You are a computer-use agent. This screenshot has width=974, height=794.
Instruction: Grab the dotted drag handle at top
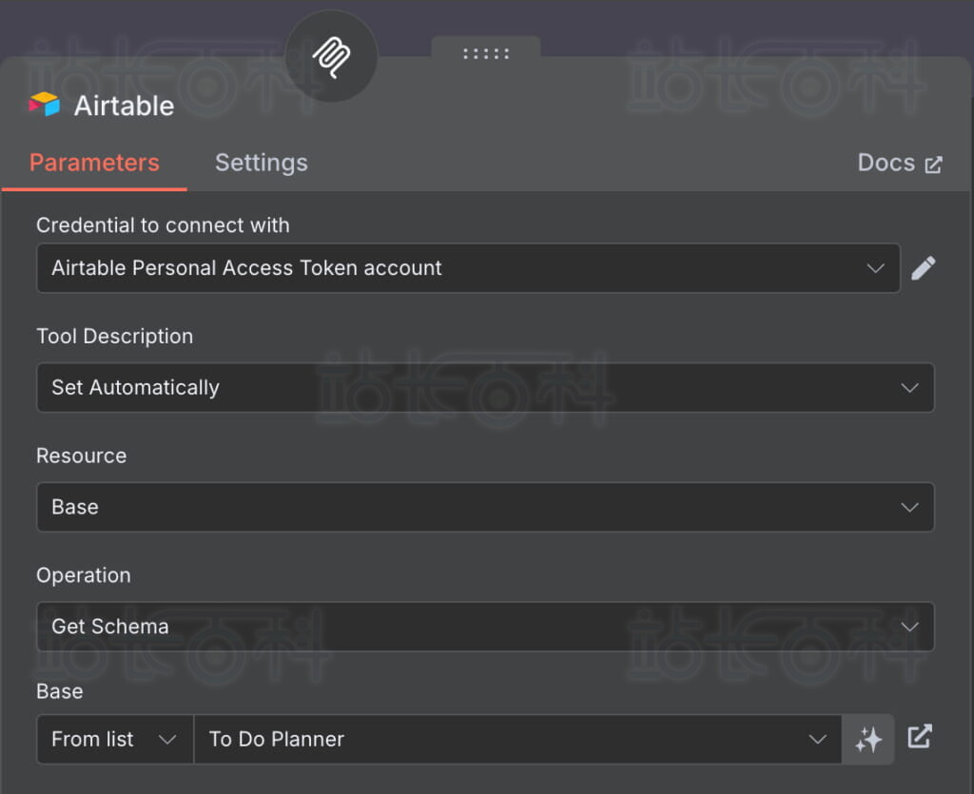tap(485, 53)
